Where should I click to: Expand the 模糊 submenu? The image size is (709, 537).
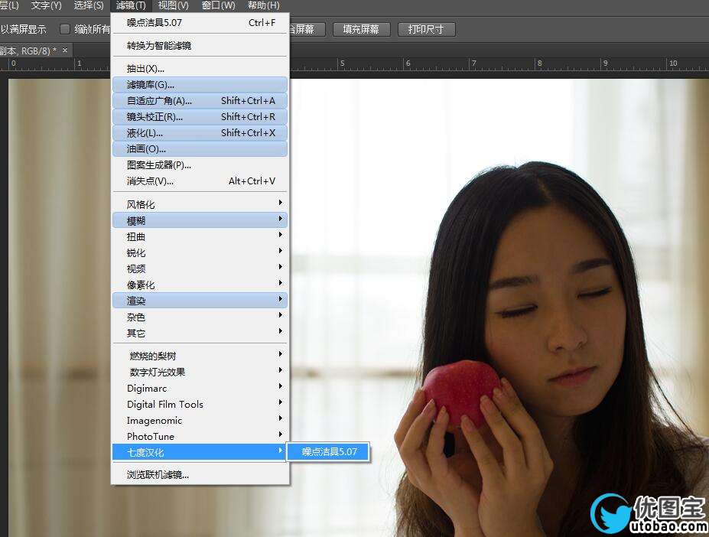pos(200,220)
